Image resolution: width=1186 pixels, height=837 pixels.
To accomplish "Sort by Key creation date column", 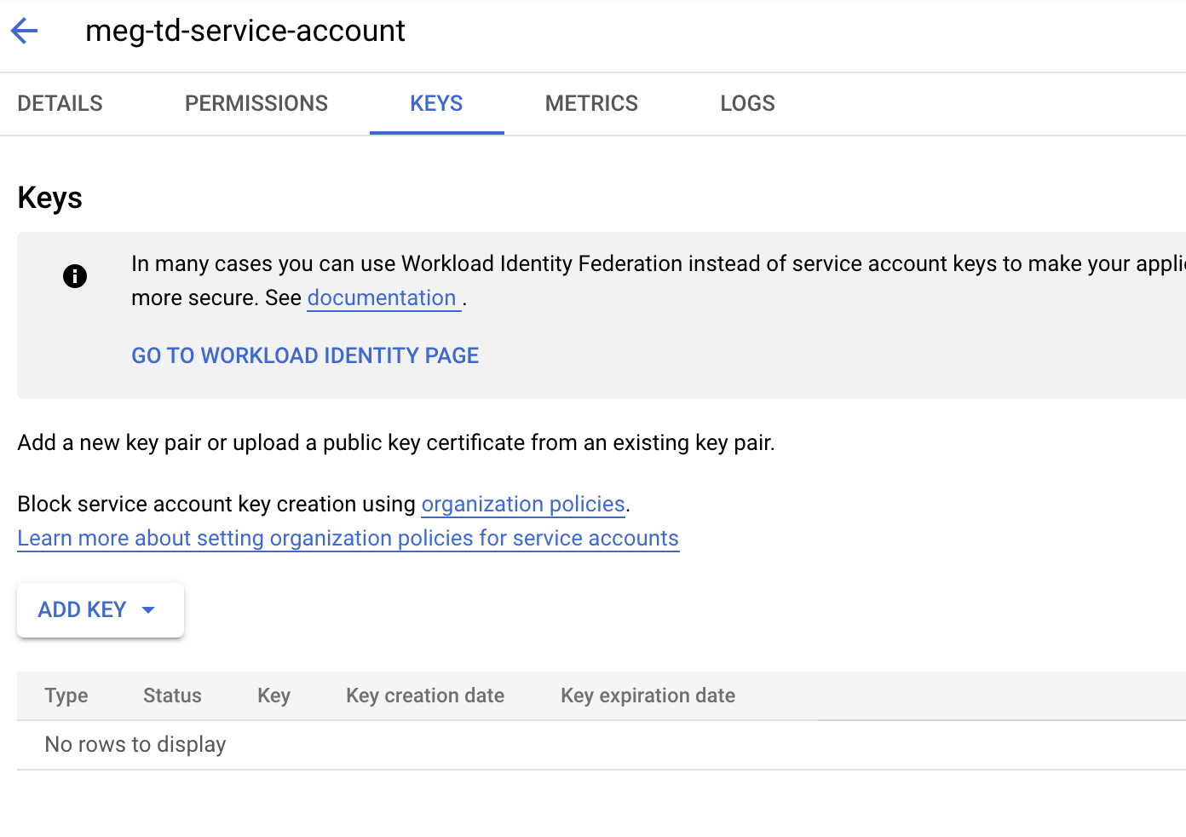I will [424, 696].
